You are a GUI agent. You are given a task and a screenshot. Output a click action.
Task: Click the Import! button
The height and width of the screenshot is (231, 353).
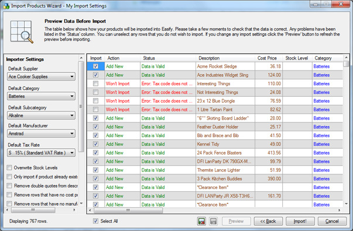point(300,221)
